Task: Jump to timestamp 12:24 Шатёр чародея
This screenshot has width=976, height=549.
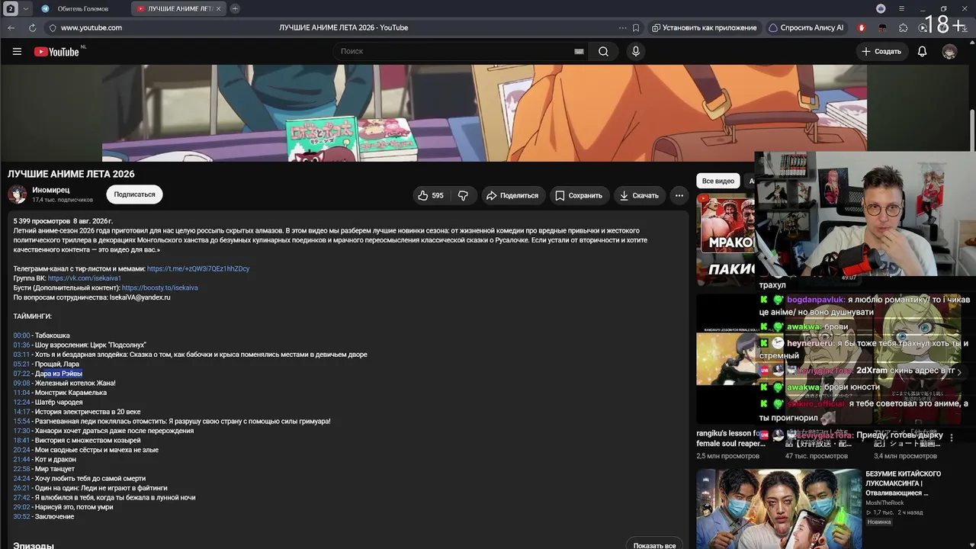Action: click(21, 402)
